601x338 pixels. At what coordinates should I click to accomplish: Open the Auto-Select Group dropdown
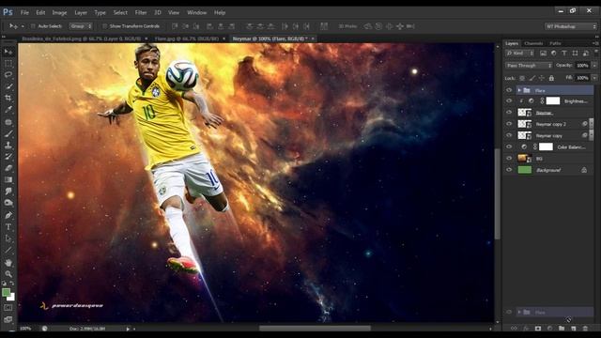(x=81, y=26)
